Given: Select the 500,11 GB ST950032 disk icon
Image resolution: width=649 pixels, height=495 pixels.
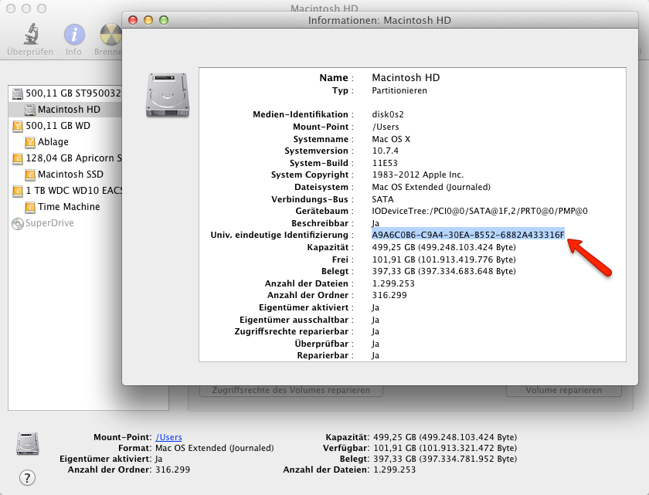Looking at the screenshot, I should 18,93.
